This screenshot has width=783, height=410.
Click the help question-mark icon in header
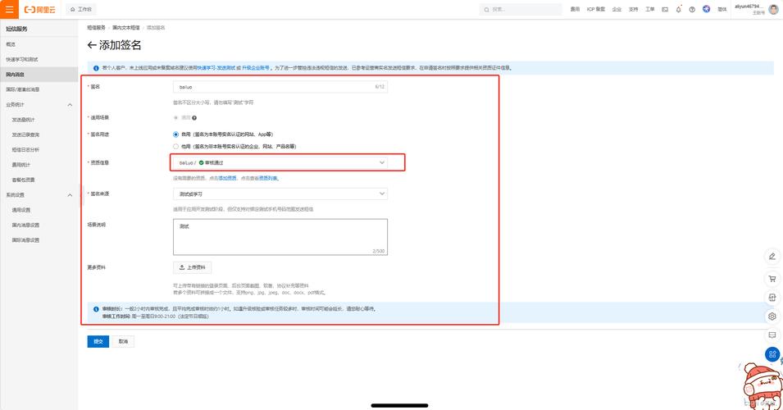click(692, 9)
